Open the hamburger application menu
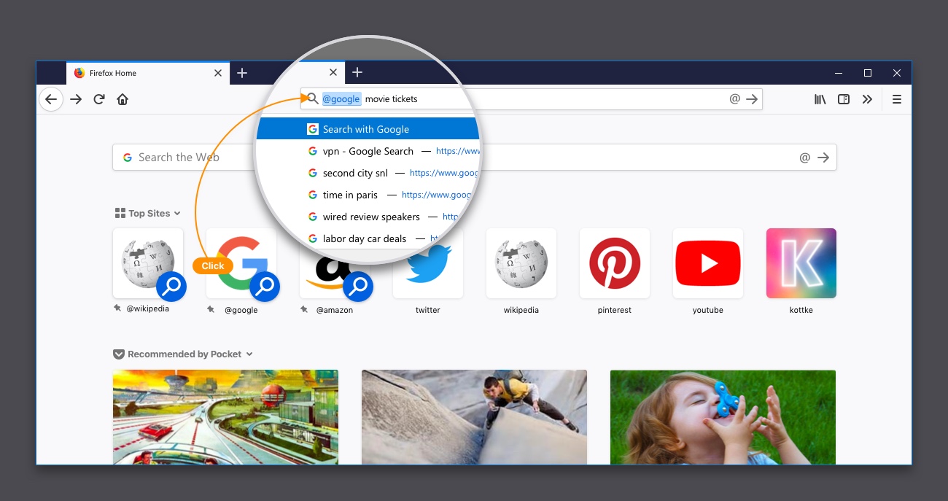 [x=897, y=99]
